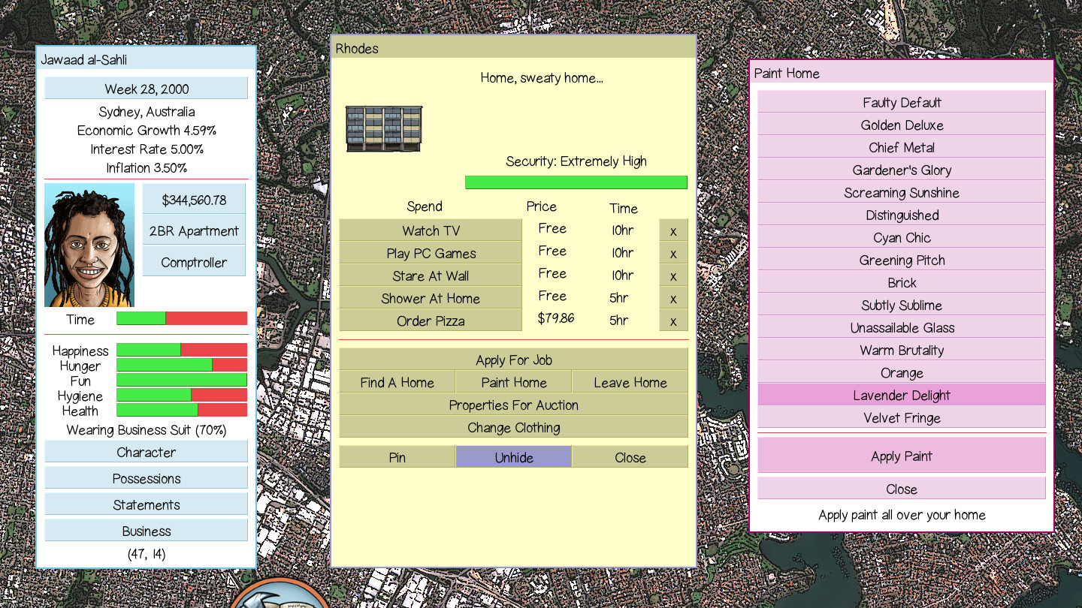Pin the Rhodes home window
The width and height of the screenshot is (1082, 608).
click(397, 457)
